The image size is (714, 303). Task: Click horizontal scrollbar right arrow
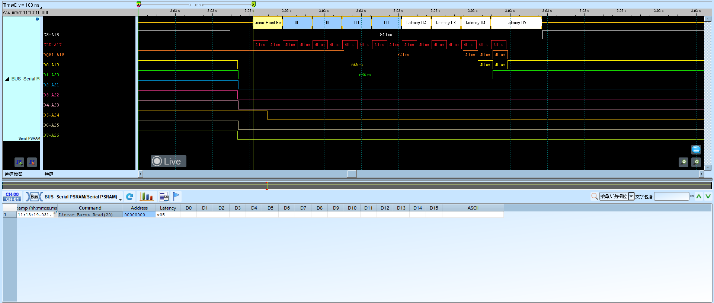click(x=701, y=174)
